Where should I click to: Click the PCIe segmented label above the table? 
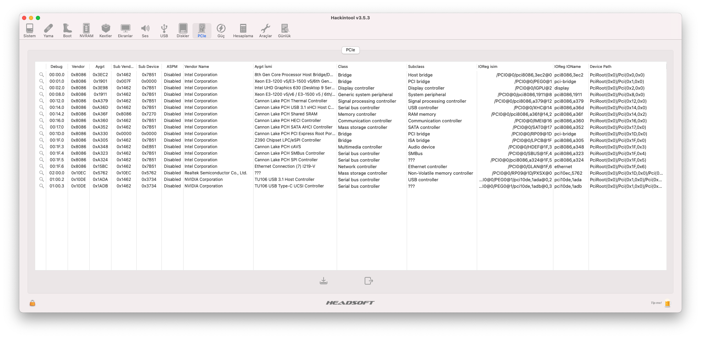point(350,50)
